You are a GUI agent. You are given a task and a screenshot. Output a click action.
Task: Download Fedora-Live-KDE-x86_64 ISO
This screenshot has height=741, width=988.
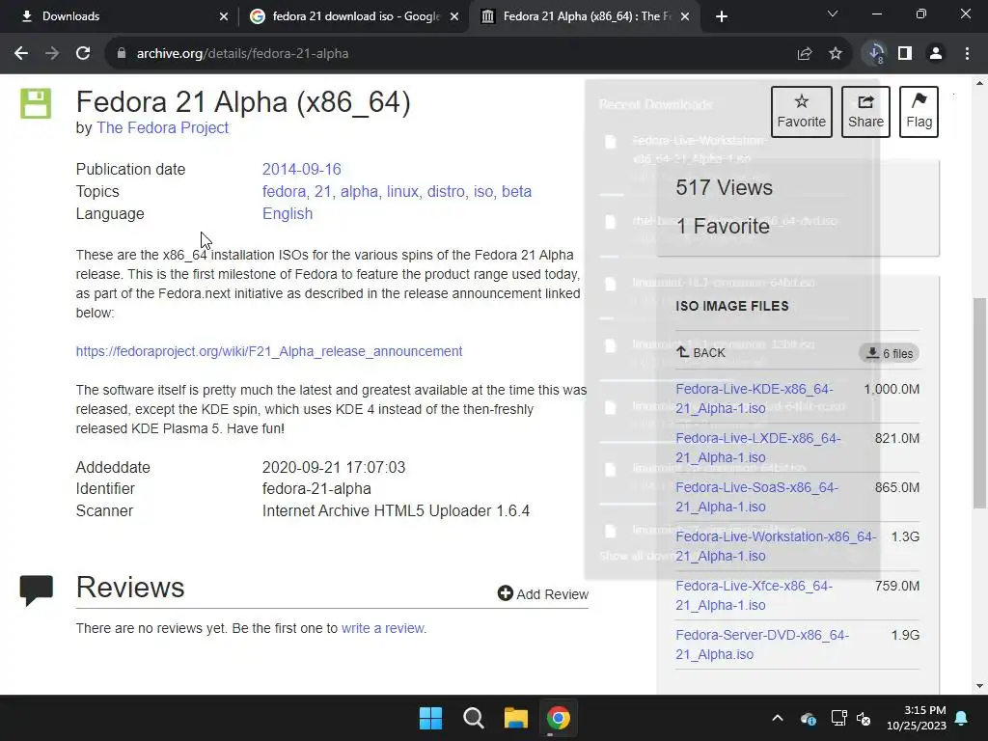pos(755,398)
